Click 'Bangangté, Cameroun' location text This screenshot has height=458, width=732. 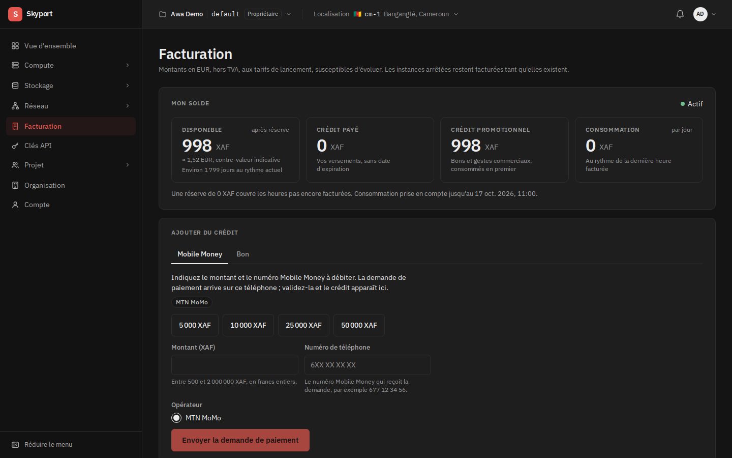(x=416, y=14)
